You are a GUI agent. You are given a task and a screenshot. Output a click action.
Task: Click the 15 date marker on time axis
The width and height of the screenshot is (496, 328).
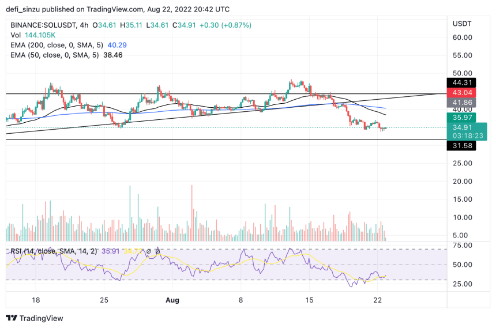[x=309, y=300]
